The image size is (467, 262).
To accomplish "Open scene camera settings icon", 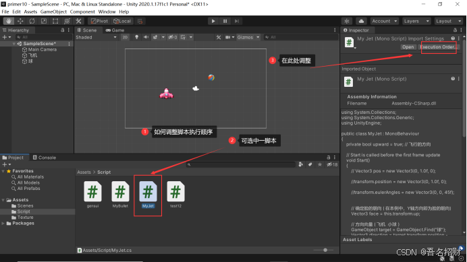I will tap(228, 37).
